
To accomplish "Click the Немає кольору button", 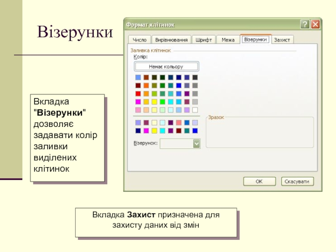I will click(166, 67).
